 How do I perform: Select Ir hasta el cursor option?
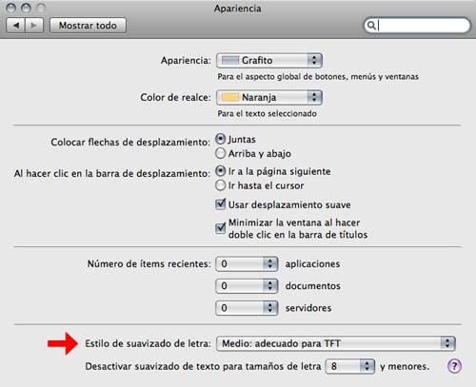[220, 185]
